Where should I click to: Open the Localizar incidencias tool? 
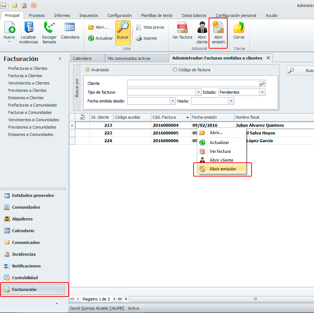click(29, 28)
